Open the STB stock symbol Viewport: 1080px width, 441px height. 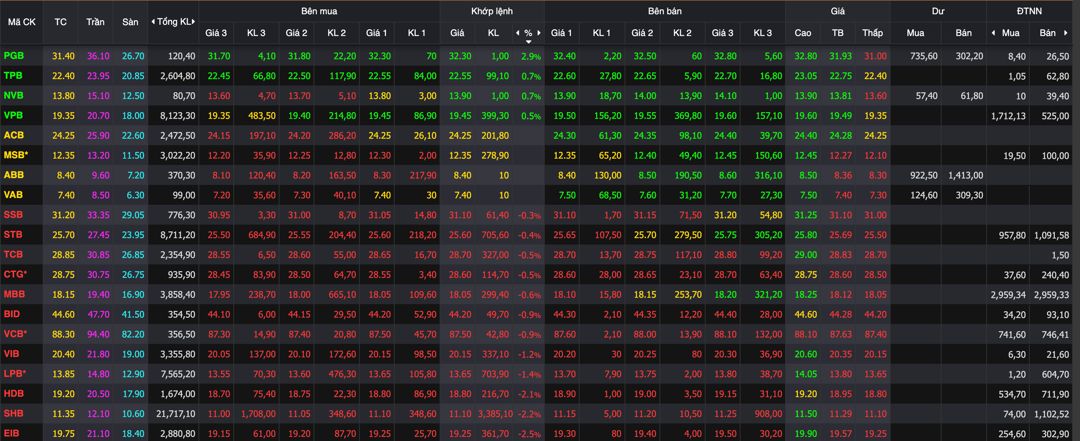pos(13,235)
